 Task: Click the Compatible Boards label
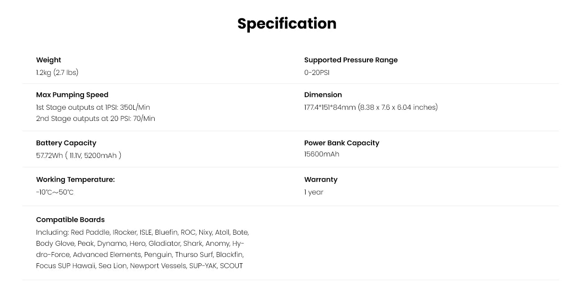click(x=70, y=220)
